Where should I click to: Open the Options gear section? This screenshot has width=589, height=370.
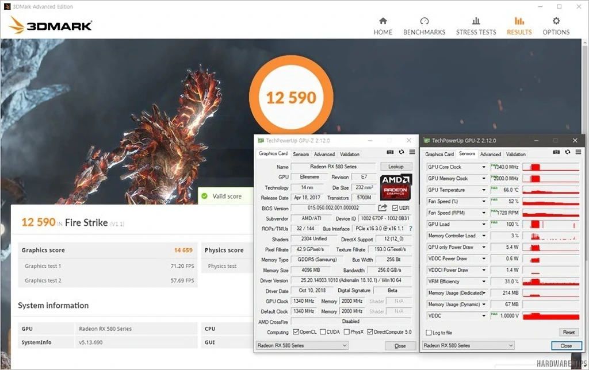(x=556, y=26)
